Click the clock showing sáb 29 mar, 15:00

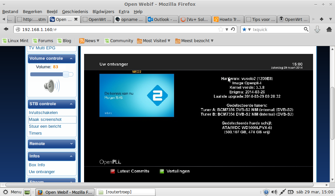(314, 192)
